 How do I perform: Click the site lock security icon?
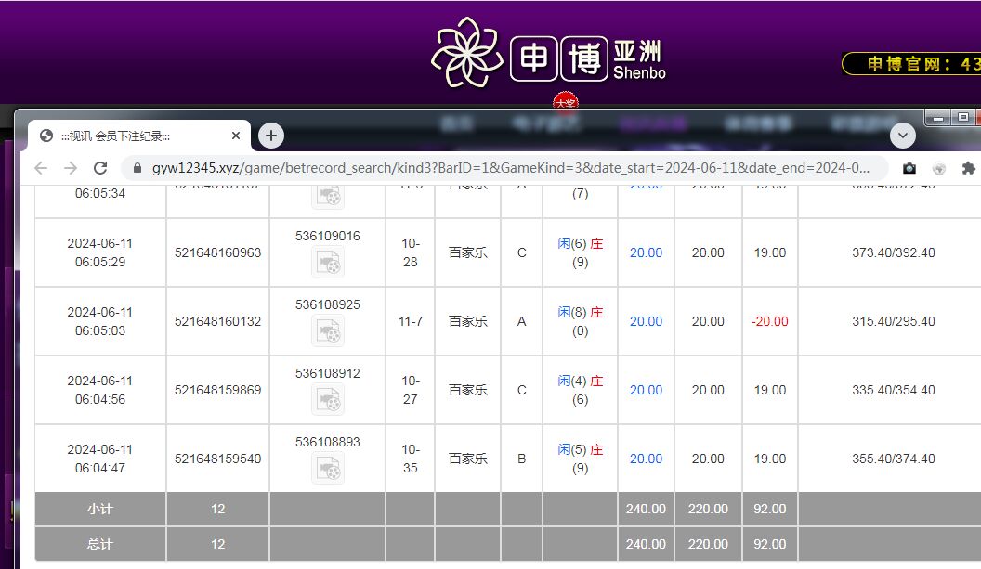point(137,168)
